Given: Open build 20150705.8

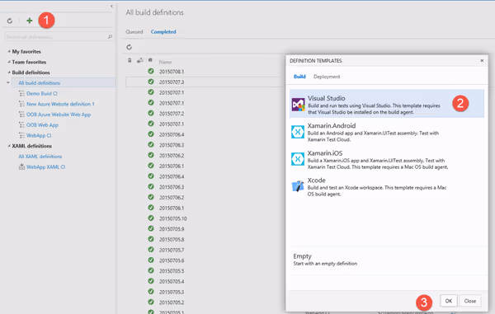Looking at the screenshot, I should click(x=172, y=239).
